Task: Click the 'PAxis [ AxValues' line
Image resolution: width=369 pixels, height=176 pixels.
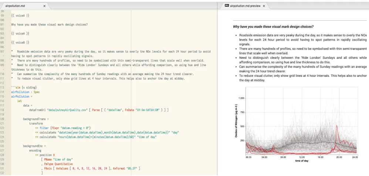Action: [x=91, y=168]
